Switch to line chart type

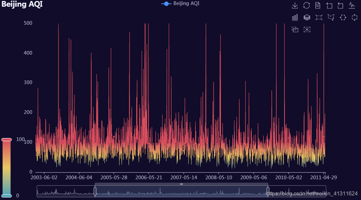point(352,5)
